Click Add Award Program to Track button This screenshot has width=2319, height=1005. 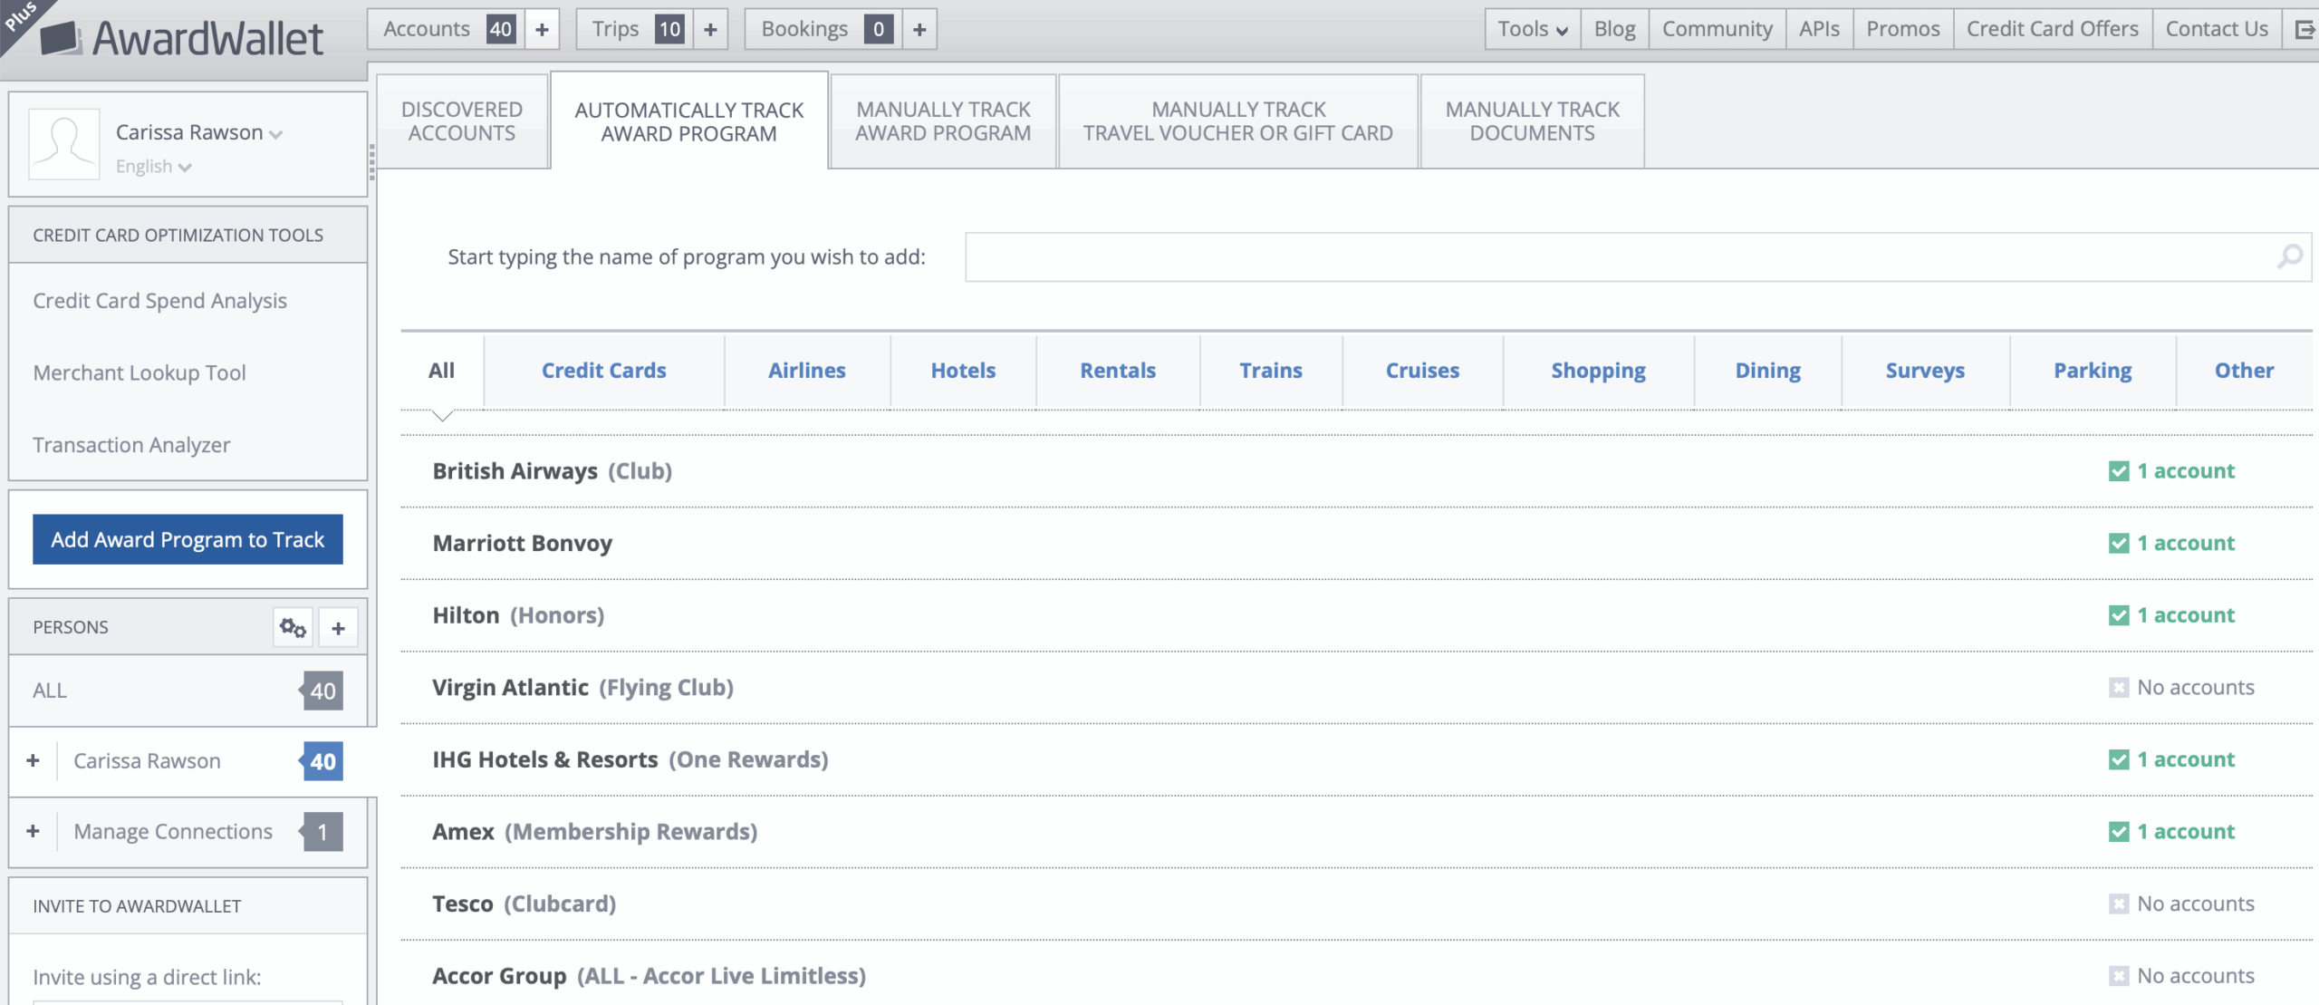pyautogui.click(x=188, y=539)
